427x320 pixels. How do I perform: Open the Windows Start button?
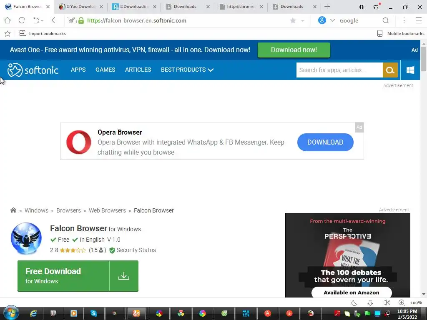[11, 313]
